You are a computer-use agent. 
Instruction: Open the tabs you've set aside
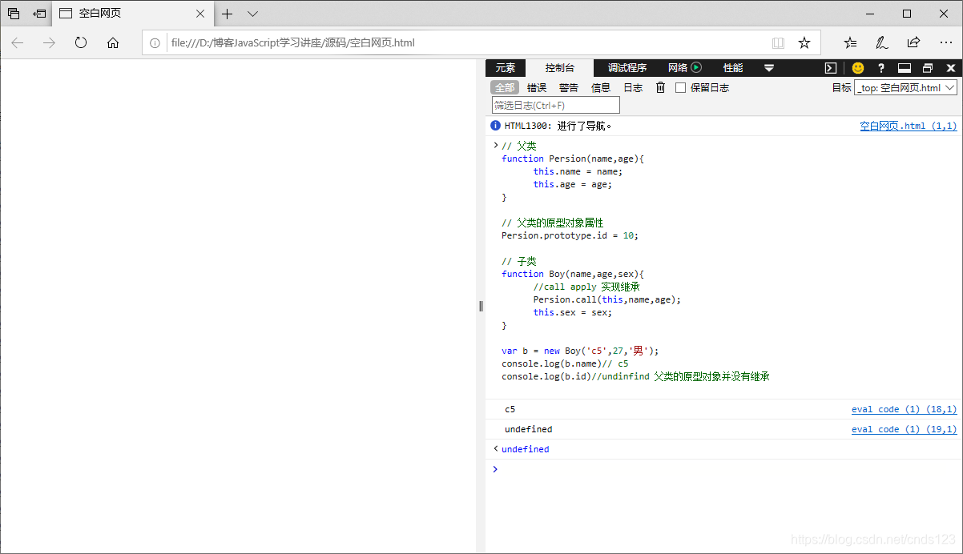coord(14,14)
